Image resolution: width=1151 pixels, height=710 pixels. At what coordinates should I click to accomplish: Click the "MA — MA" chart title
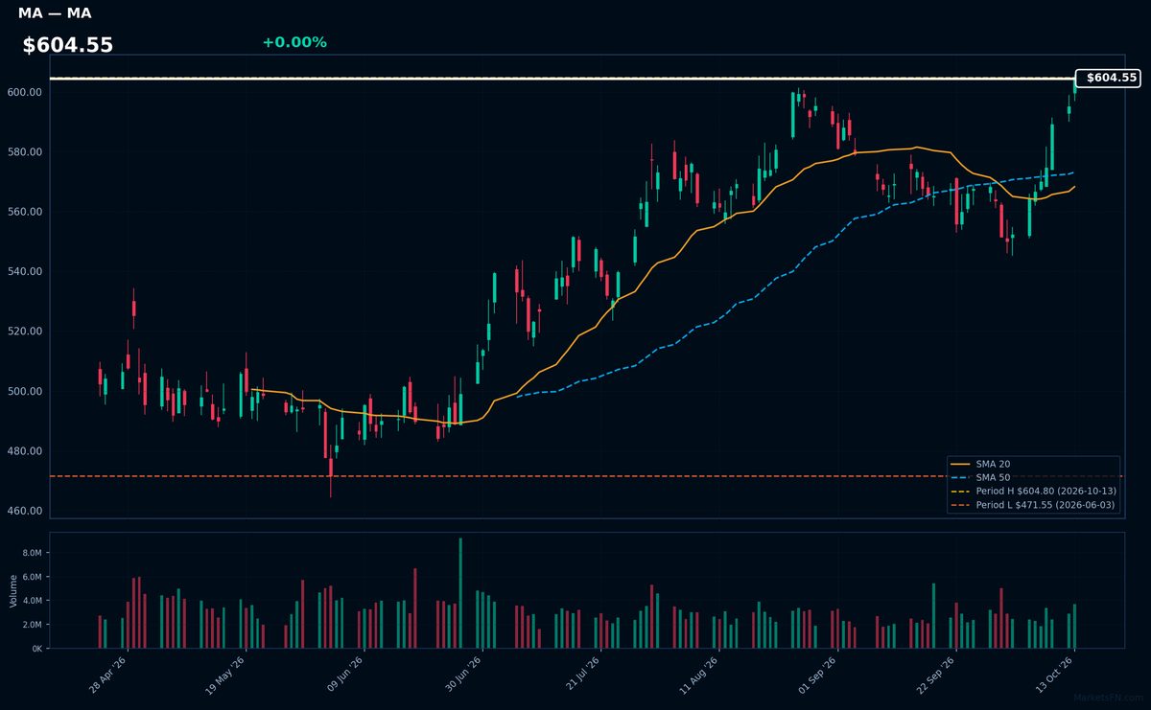[x=55, y=13]
